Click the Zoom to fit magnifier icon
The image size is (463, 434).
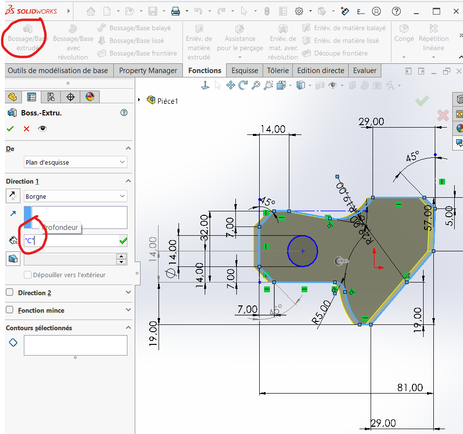[256, 85]
